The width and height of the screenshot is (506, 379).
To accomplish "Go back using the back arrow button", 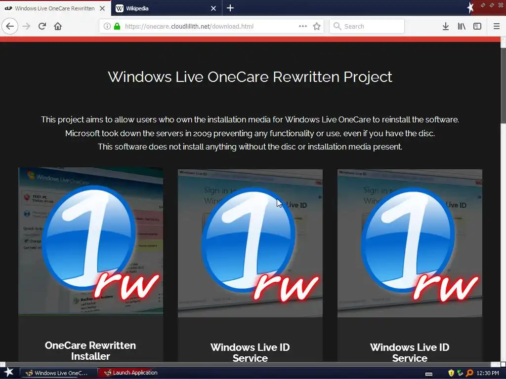I will [10, 26].
